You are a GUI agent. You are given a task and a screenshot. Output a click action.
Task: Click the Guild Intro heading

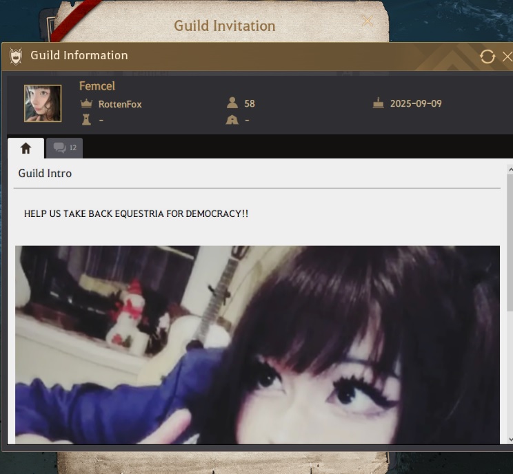pyautogui.click(x=45, y=173)
